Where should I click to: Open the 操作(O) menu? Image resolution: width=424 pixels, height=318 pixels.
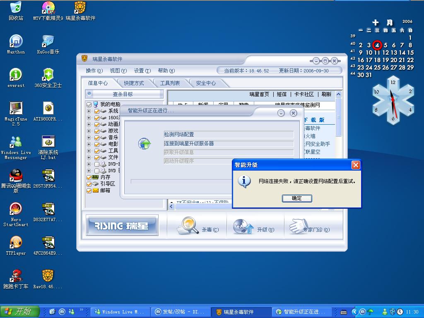94,71
